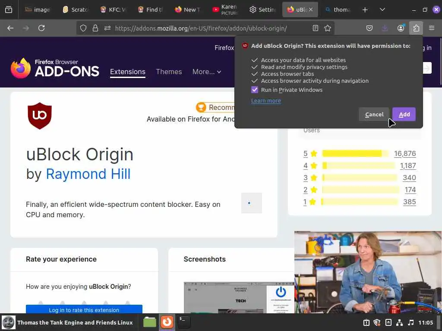Open Pocket save icon
Screen dimensions: 442x331
369,28
